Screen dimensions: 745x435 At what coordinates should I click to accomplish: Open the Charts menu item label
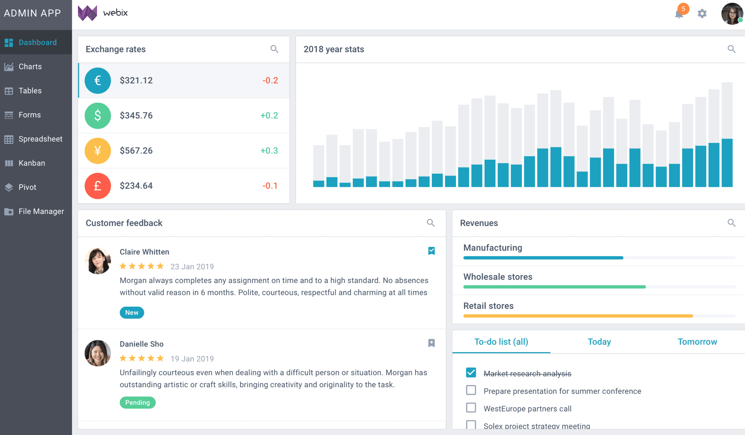point(30,67)
